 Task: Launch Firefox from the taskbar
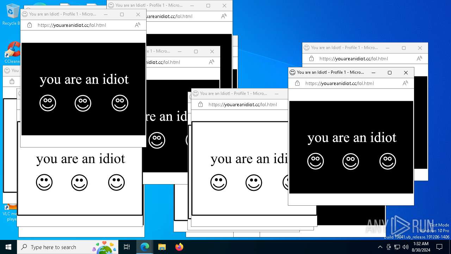(x=179, y=247)
